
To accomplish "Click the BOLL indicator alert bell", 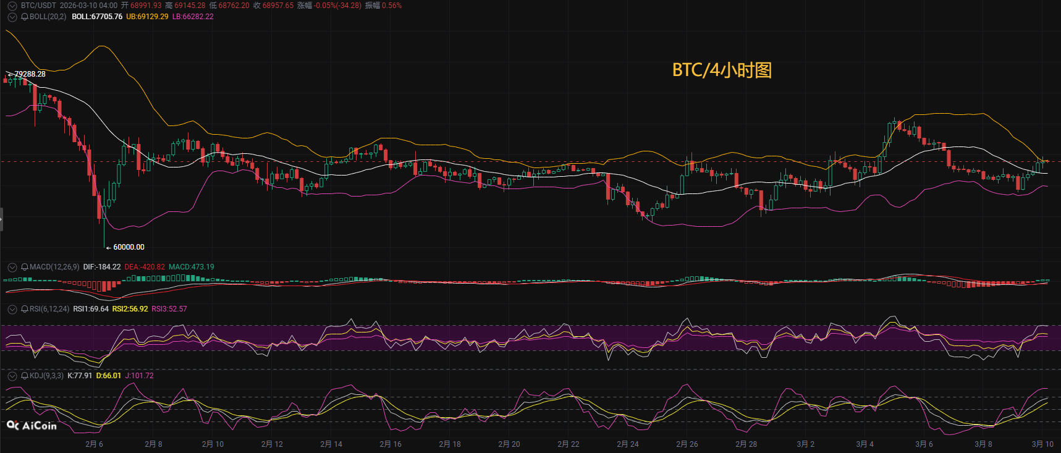I will (x=25, y=17).
